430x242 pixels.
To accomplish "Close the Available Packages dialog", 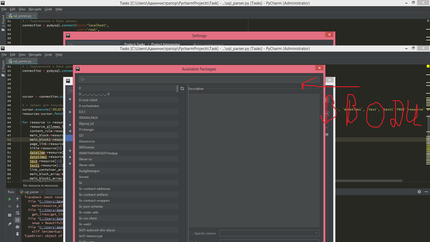I will click(x=320, y=68).
